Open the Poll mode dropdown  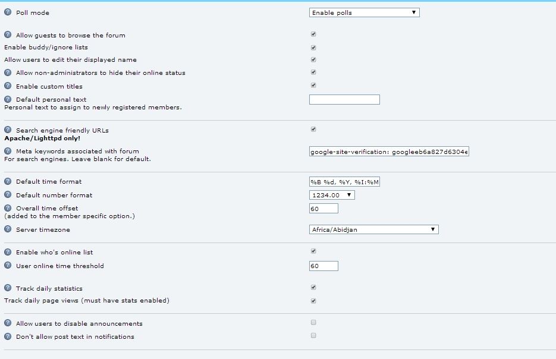coord(364,12)
